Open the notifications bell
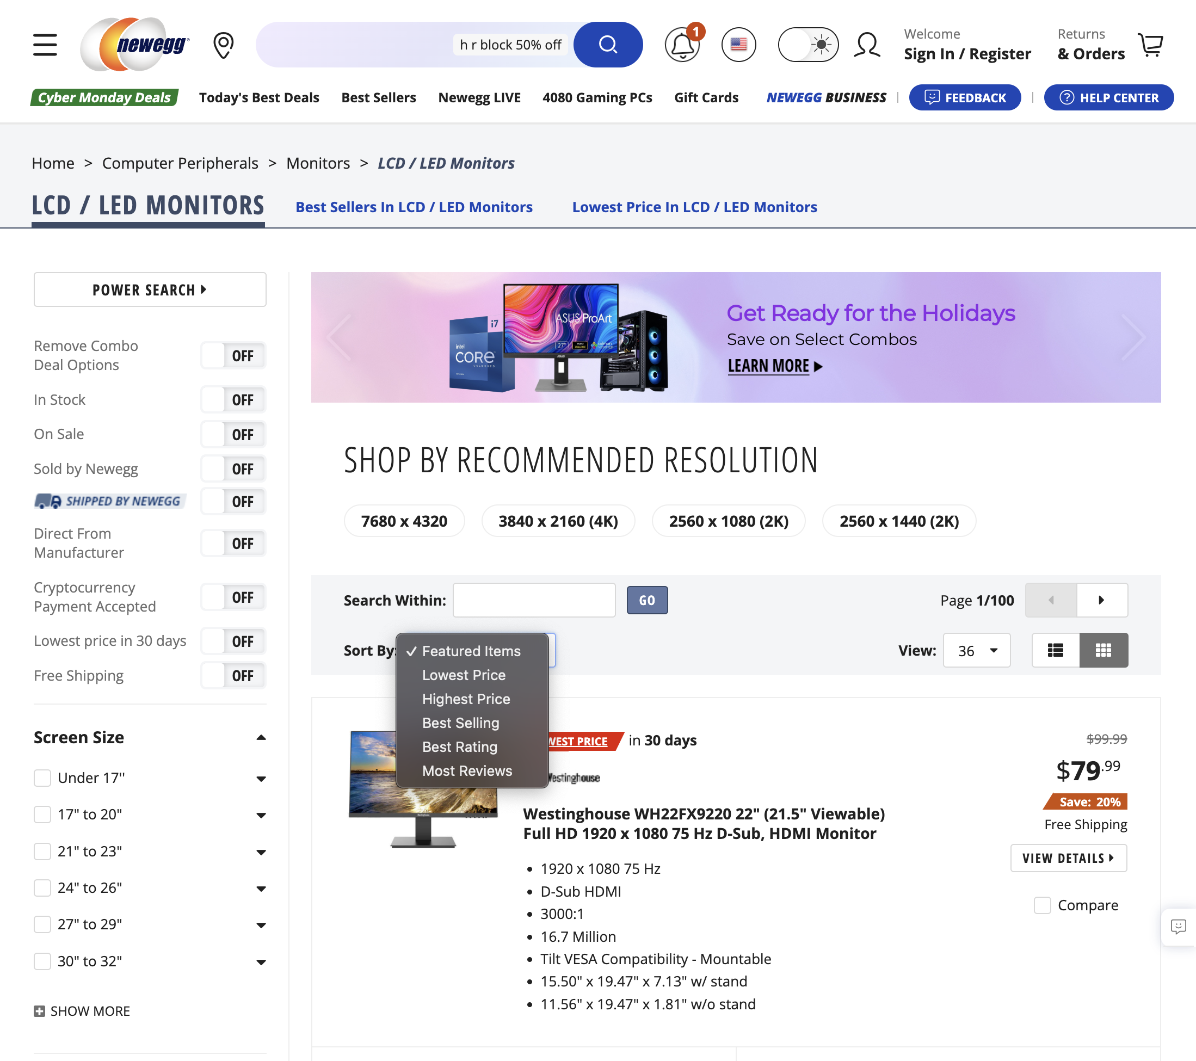The height and width of the screenshot is (1061, 1196). coord(682,45)
